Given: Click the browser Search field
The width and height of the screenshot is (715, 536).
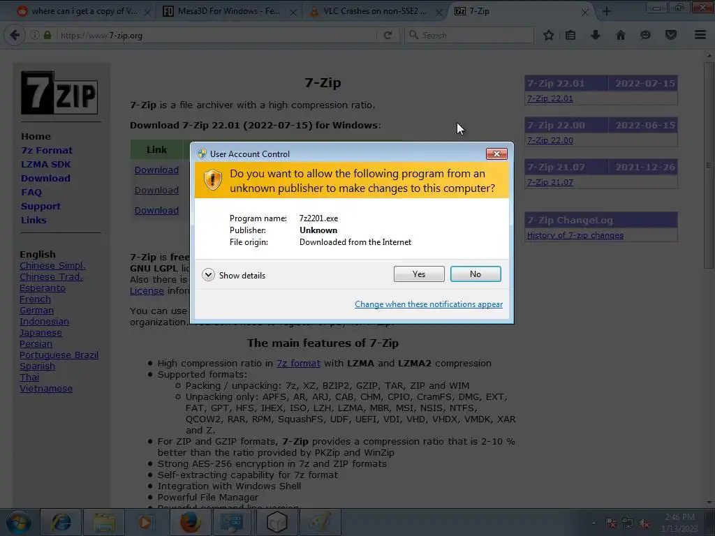Looking at the screenshot, I should (469, 35).
